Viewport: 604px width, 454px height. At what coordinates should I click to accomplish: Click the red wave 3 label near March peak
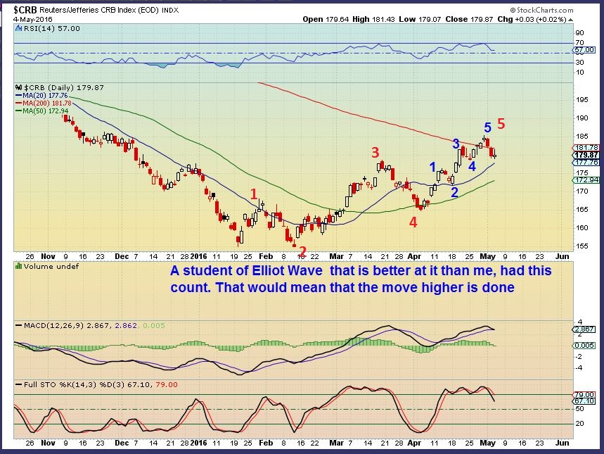pos(375,153)
